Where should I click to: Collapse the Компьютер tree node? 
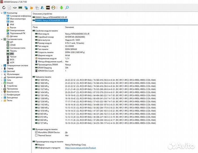click(x=1, y=13)
